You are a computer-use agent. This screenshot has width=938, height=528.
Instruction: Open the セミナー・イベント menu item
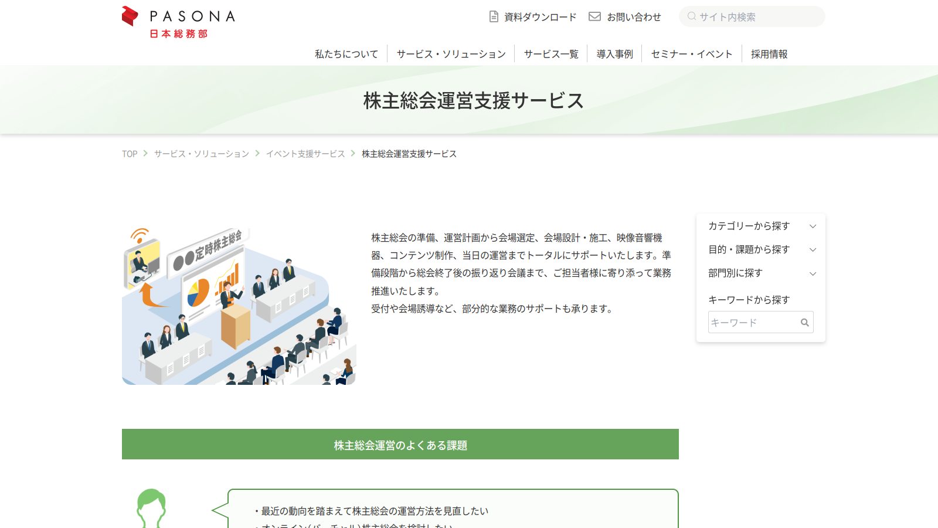(x=692, y=54)
